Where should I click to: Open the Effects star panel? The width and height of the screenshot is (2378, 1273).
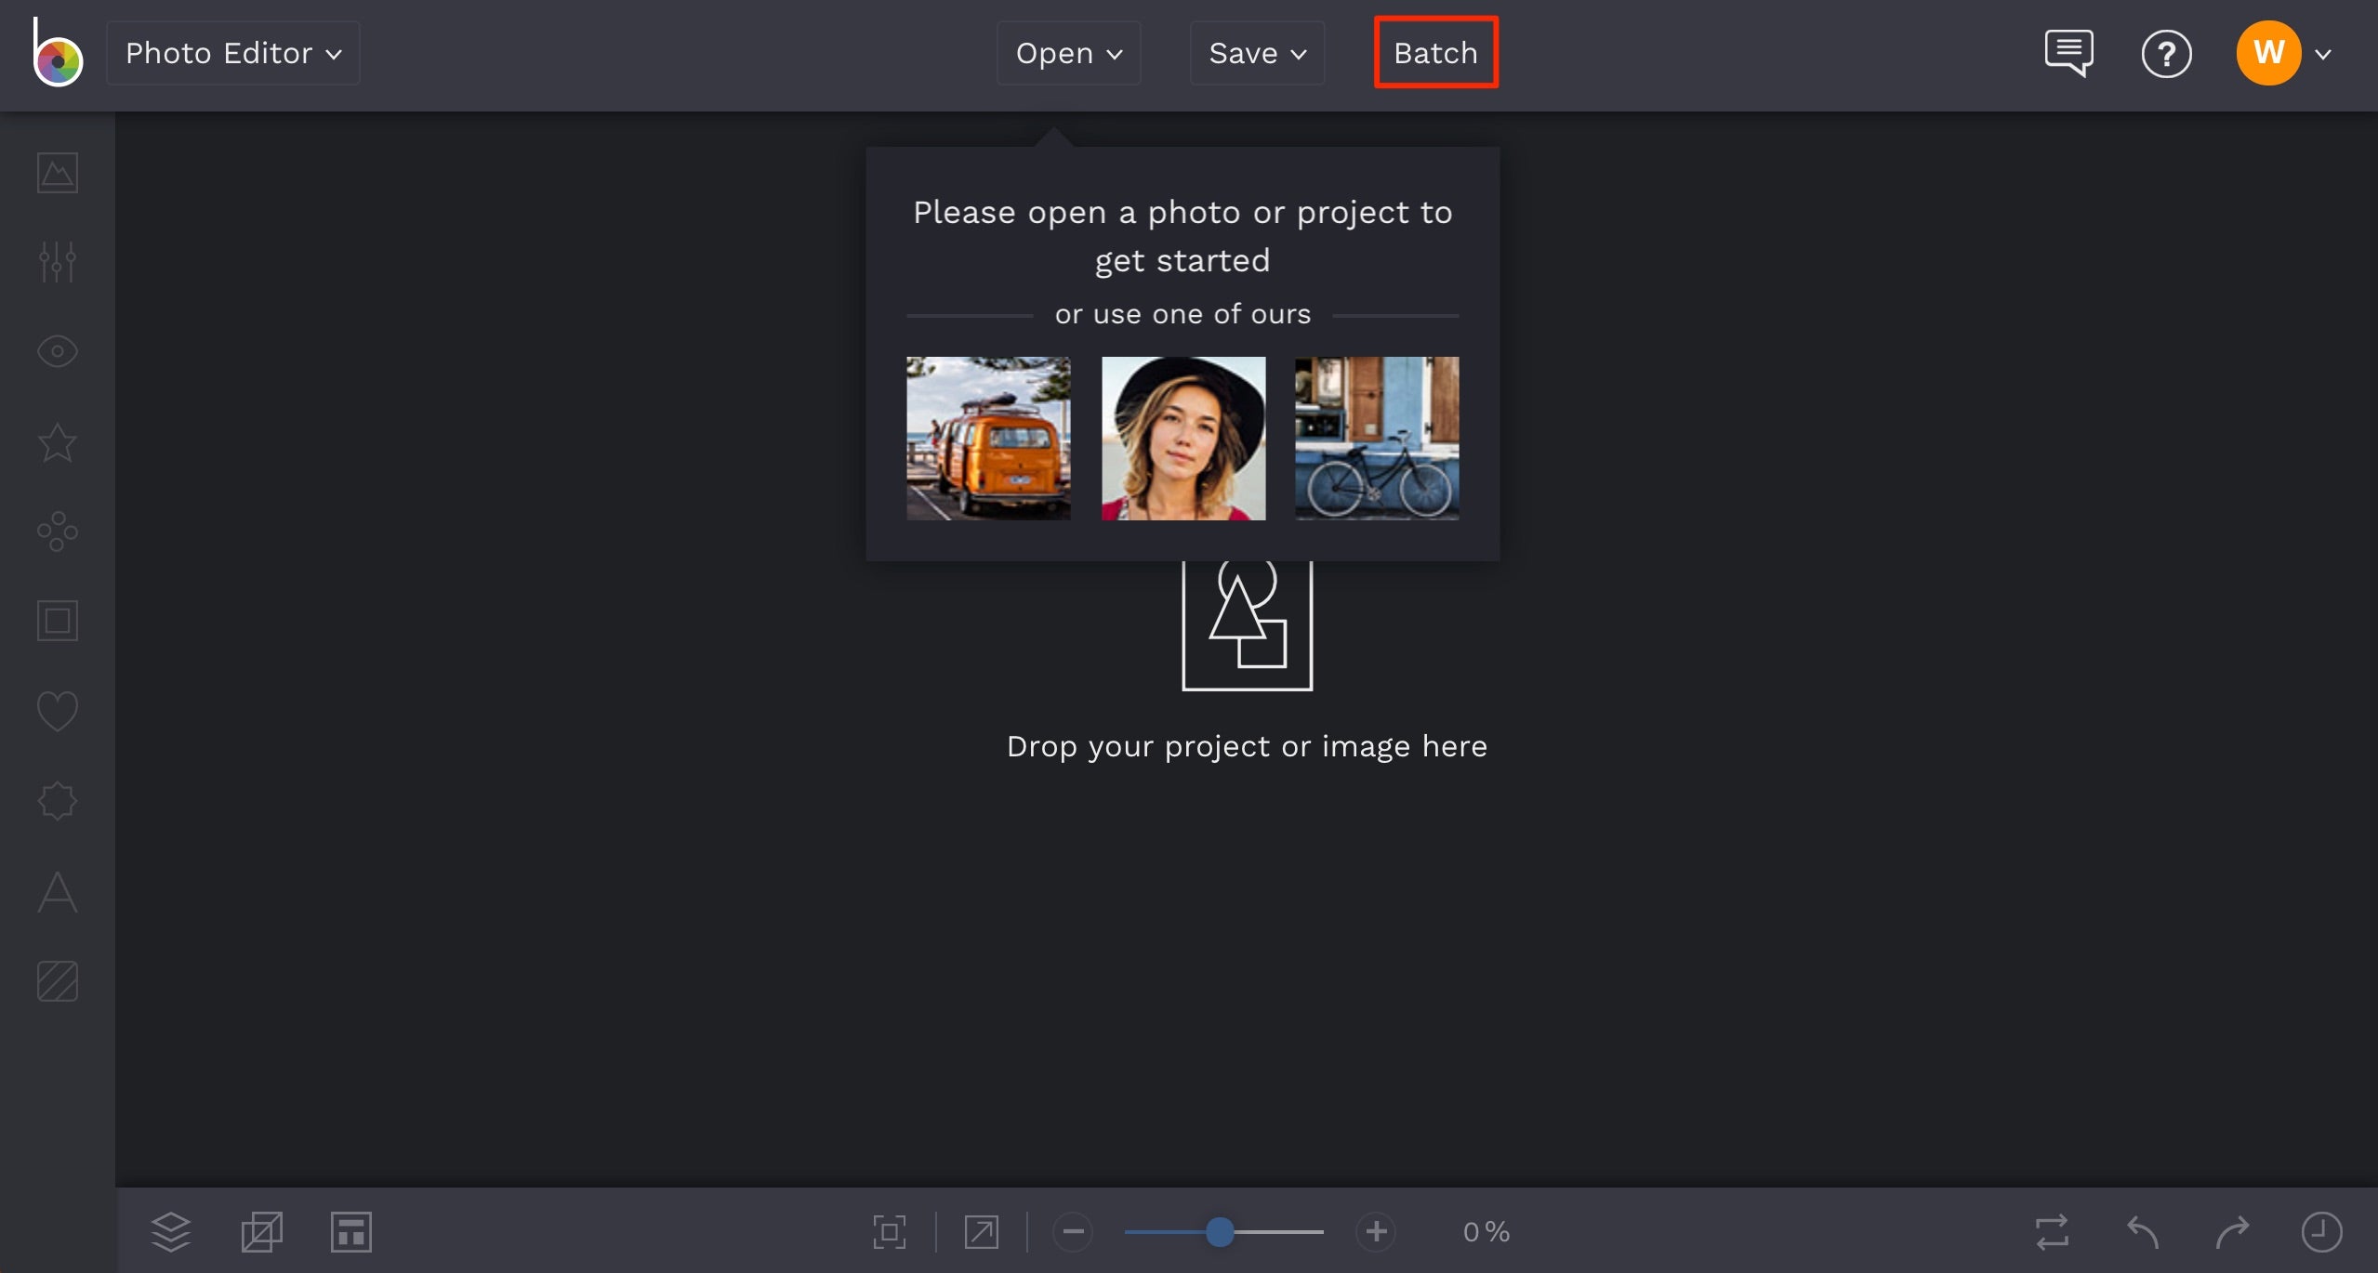56,441
